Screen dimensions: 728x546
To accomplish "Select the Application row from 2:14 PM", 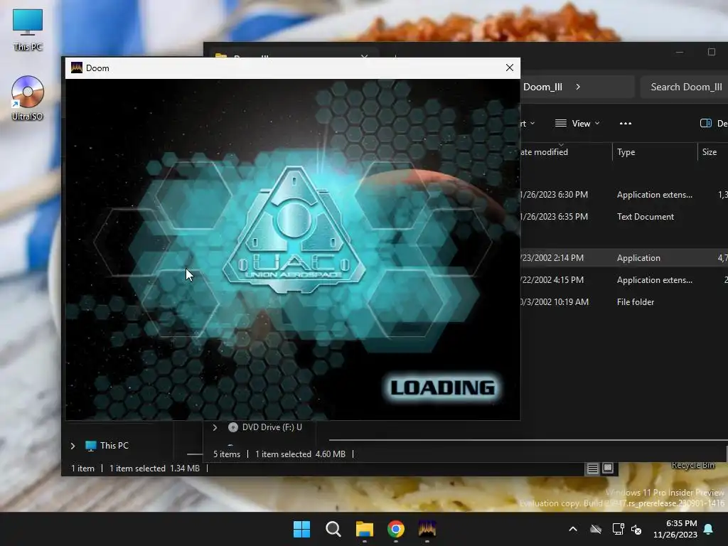I will click(x=624, y=257).
